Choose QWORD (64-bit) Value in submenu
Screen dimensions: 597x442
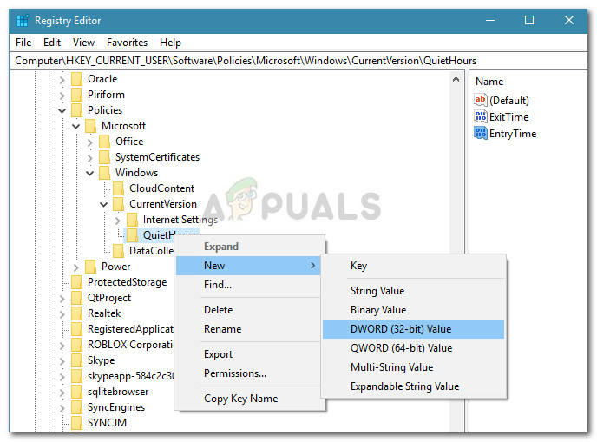coord(413,348)
